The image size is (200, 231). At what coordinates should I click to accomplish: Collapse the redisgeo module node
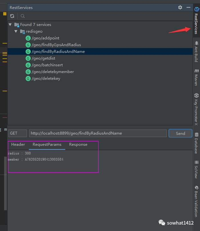click(16, 31)
